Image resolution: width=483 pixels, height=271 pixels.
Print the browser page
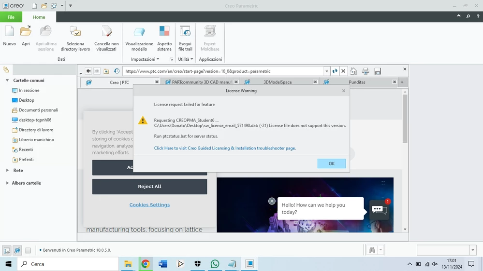(x=366, y=71)
